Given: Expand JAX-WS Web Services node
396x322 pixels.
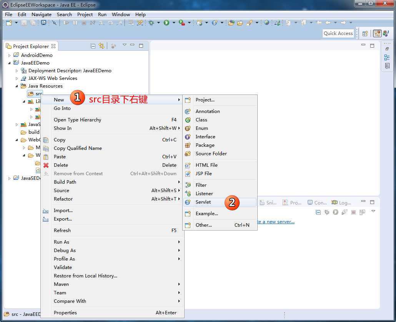Looking at the screenshot, I should point(17,78).
